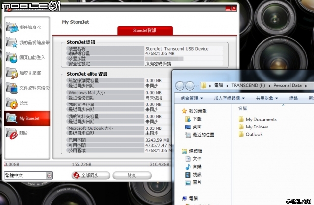The height and width of the screenshot is (205, 314).
Task: Click the Windows Mail 大小 row label
Action: [x=86, y=93]
